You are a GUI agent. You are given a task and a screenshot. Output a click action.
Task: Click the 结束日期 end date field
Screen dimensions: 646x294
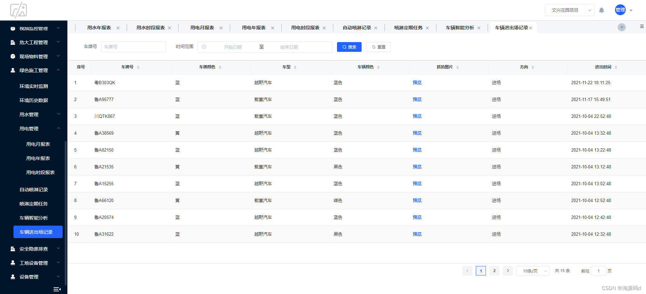click(289, 47)
